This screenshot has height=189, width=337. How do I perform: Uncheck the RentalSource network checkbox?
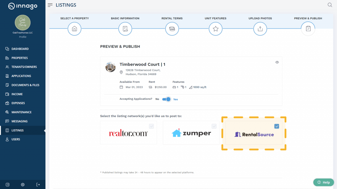277,126
